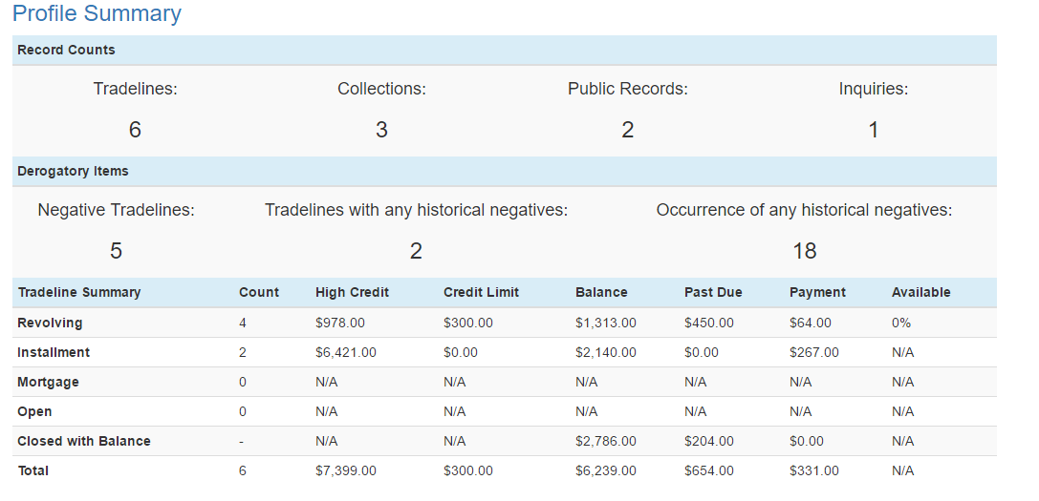Click Installment high credit $6,421.00
The height and width of the screenshot is (501, 1039).
346,353
